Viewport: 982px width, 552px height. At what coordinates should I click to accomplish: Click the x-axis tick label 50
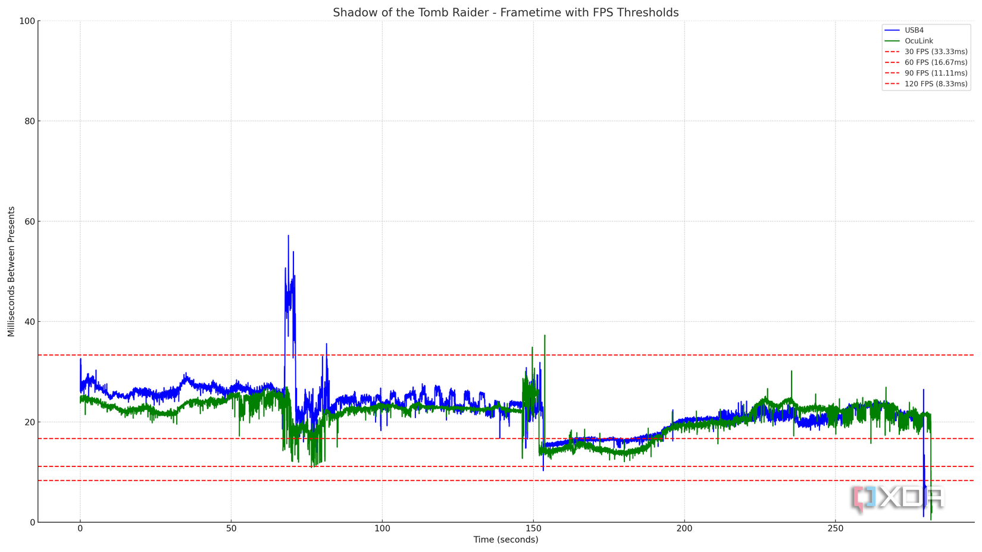(x=231, y=528)
